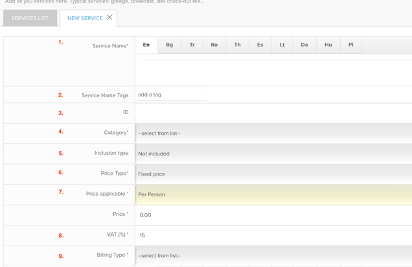Click the 'Inclusion type' label
The width and height of the screenshot is (412, 267).
click(111, 153)
